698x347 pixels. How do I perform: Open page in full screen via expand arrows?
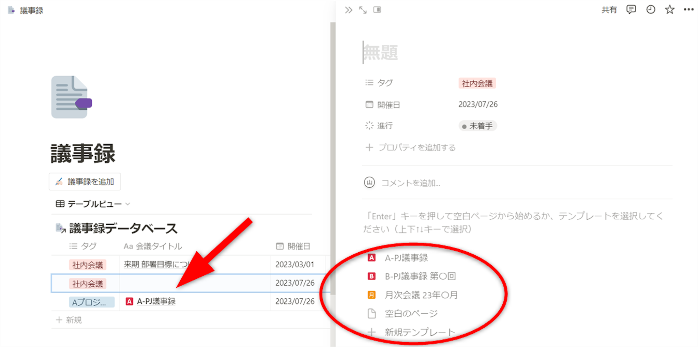click(x=363, y=10)
